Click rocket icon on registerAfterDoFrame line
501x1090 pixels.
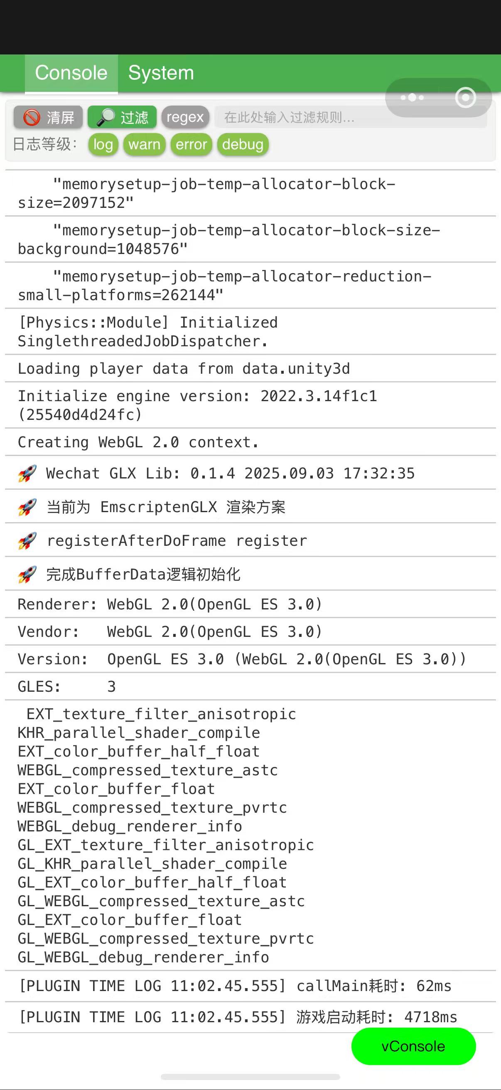tap(27, 541)
